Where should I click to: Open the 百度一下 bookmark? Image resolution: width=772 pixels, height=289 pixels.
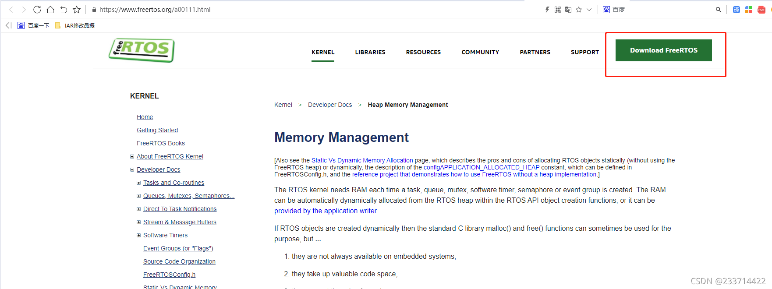click(x=33, y=25)
